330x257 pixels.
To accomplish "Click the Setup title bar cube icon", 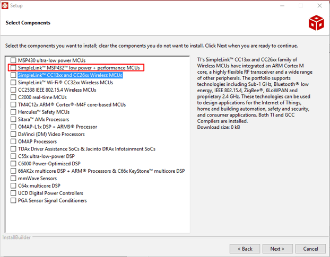I will click(5, 6).
